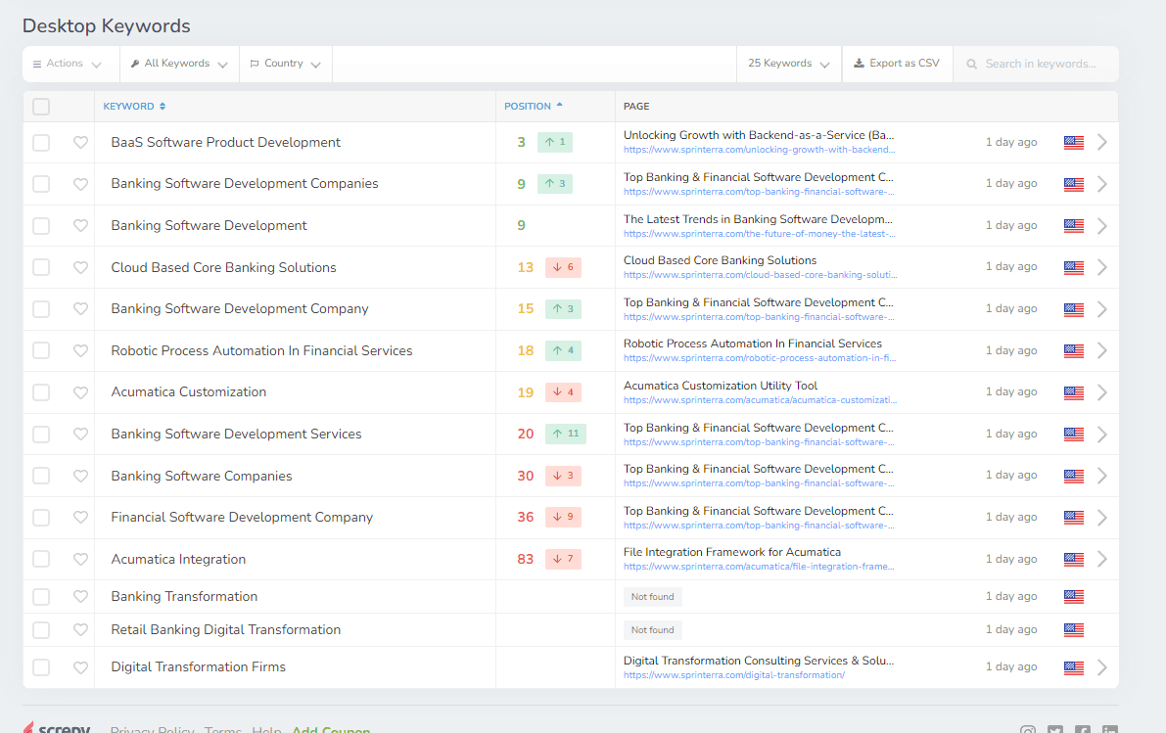Viewport: 1166px width, 733px height.
Task: Click the Privacy Policy footer link
Action: click(x=153, y=730)
